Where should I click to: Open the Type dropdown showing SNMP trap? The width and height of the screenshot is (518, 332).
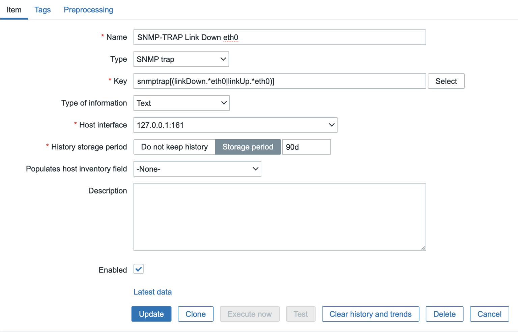pyautogui.click(x=181, y=59)
